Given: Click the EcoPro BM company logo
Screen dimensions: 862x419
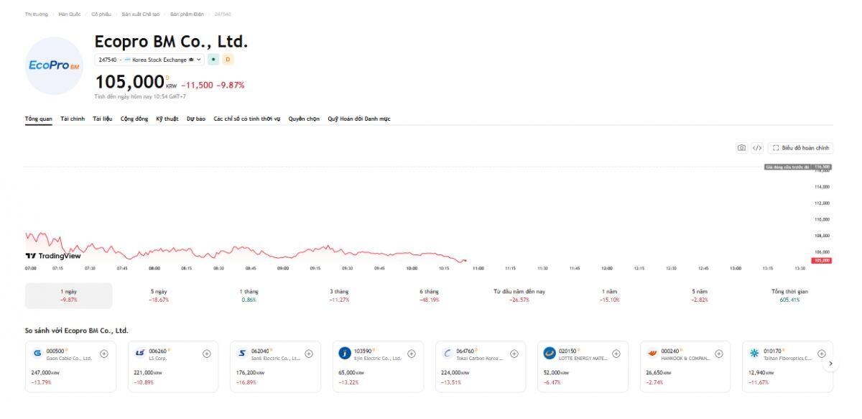Looking at the screenshot, I should tap(55, 65).
